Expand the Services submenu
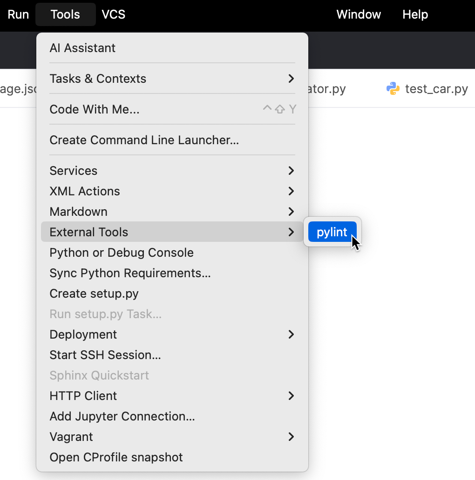Screen dimensions: 475x480 pos(73,171)
